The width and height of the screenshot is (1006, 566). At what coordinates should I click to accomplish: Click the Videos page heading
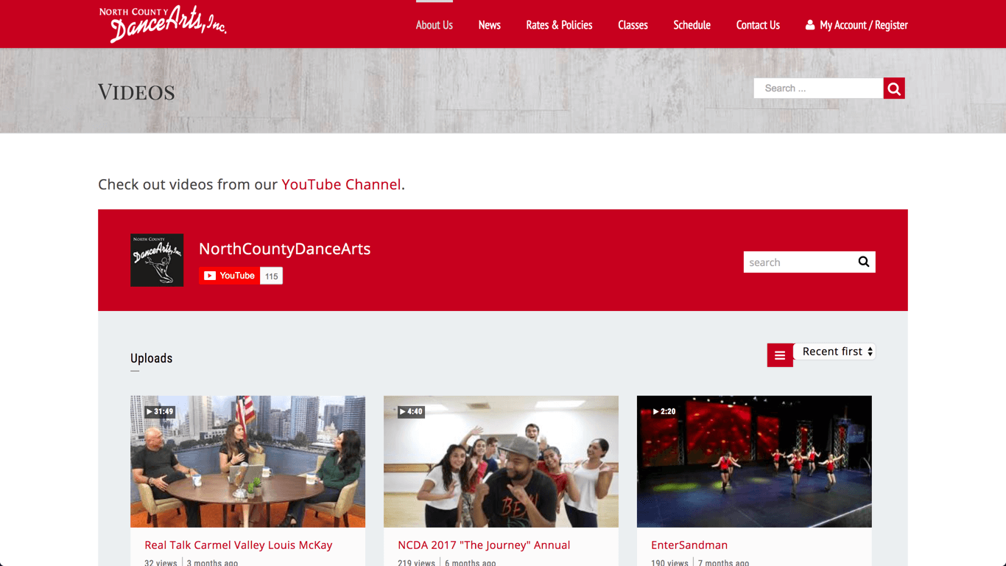point(136,92)
